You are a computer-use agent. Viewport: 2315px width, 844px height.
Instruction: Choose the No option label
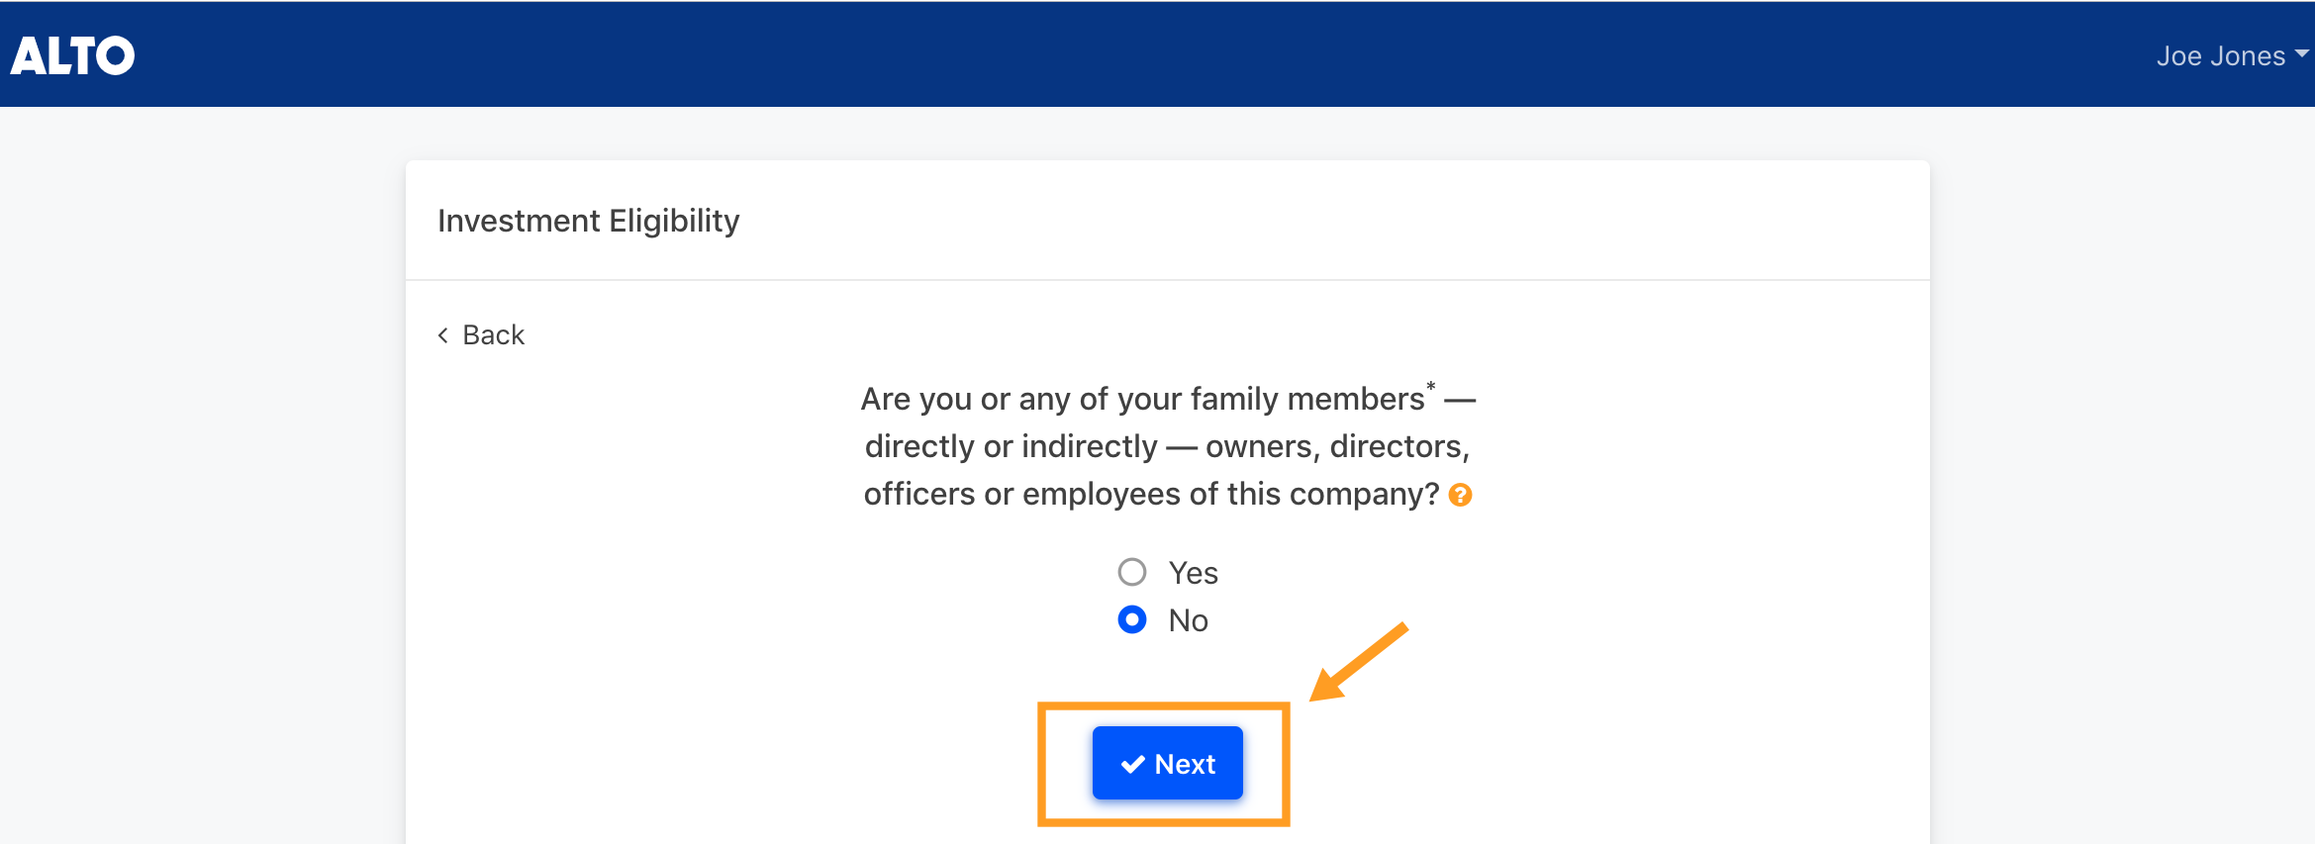(1189, 620)
